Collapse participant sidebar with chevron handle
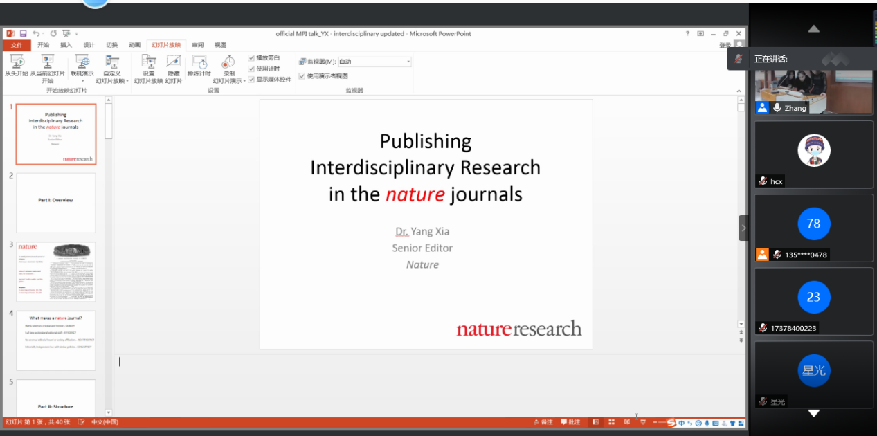This screenshot has width=877, height=436. tap(743, 228)
